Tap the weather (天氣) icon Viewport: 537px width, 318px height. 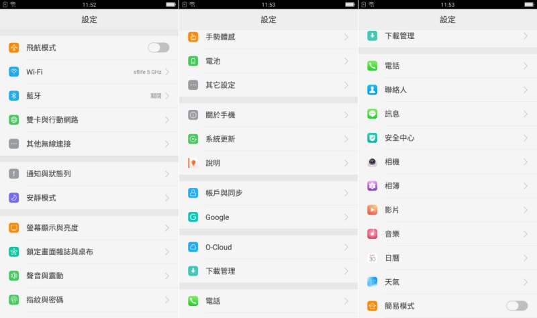point(373,282)
